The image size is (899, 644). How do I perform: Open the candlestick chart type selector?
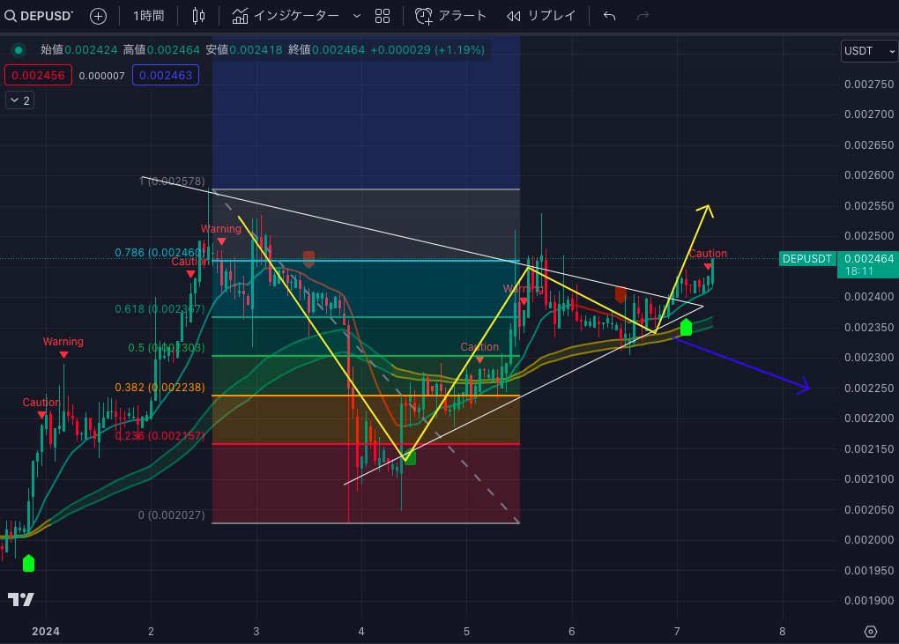tap(198, 16)
